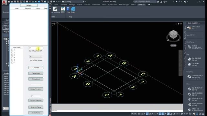Check the grid name 2 checkbox

point(12,53)
